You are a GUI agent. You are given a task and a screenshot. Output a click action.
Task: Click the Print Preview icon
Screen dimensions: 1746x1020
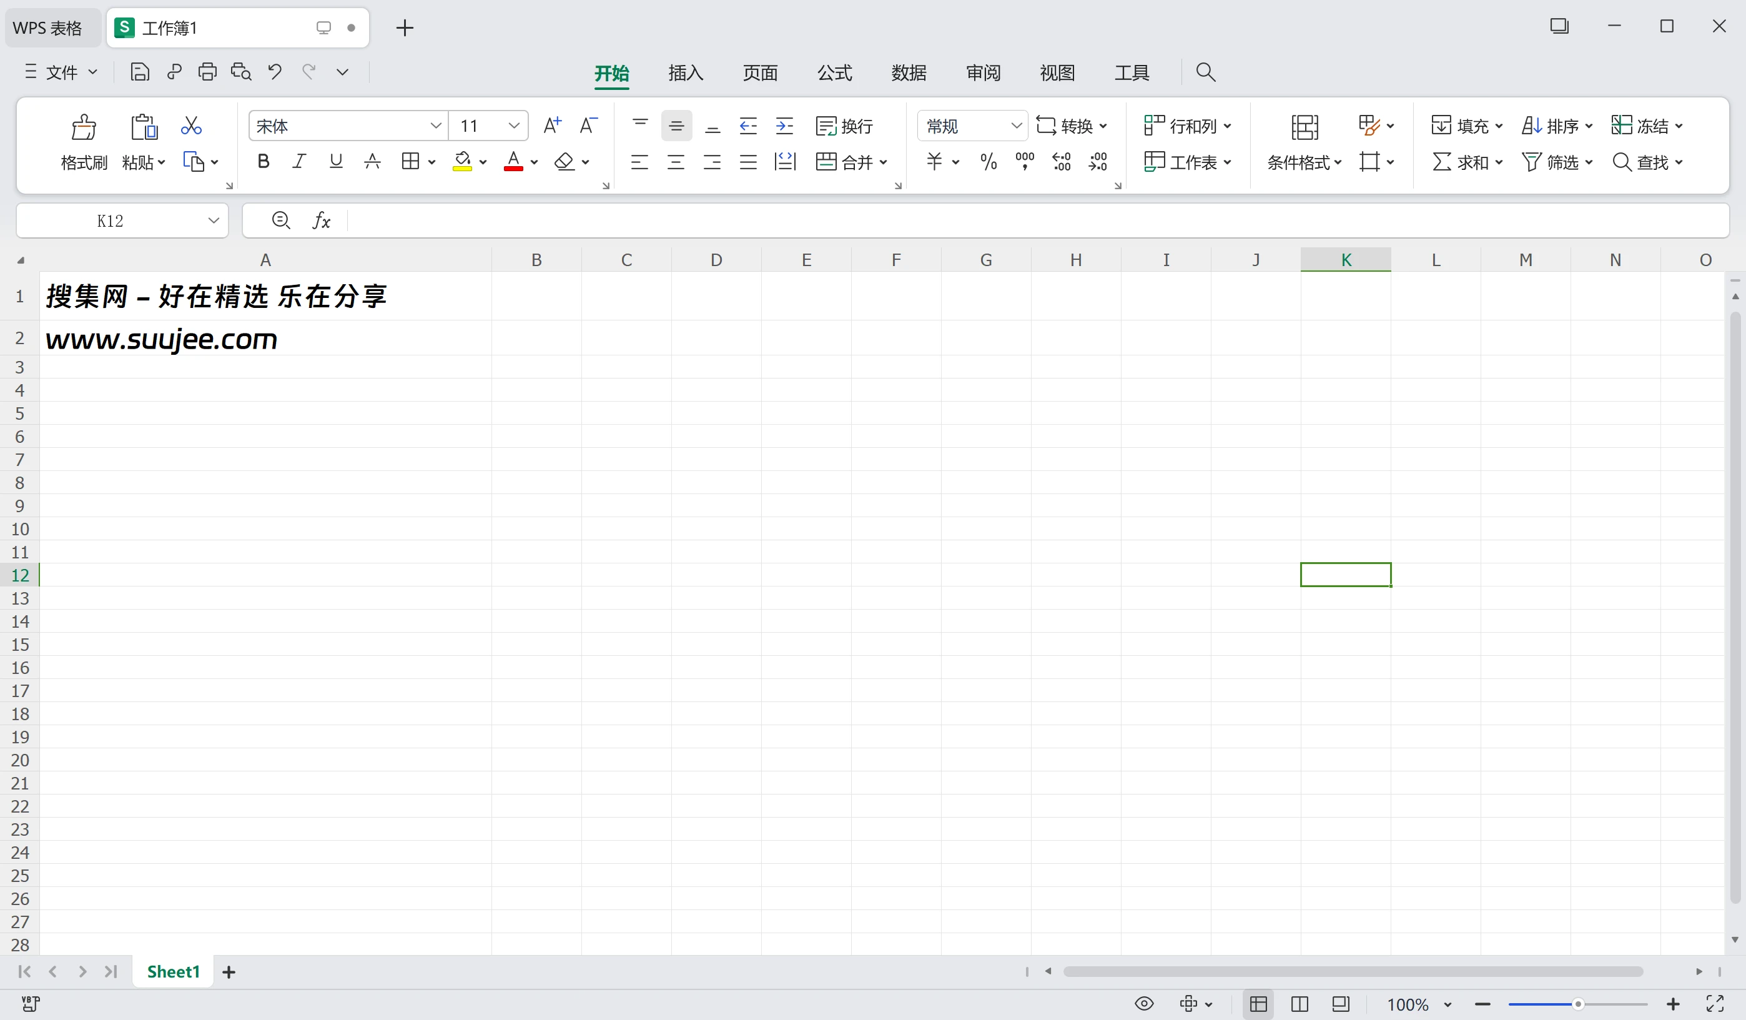240,72
